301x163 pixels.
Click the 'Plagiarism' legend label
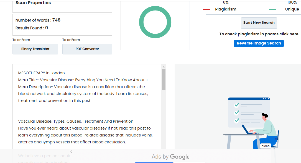[x=226, y=9]
